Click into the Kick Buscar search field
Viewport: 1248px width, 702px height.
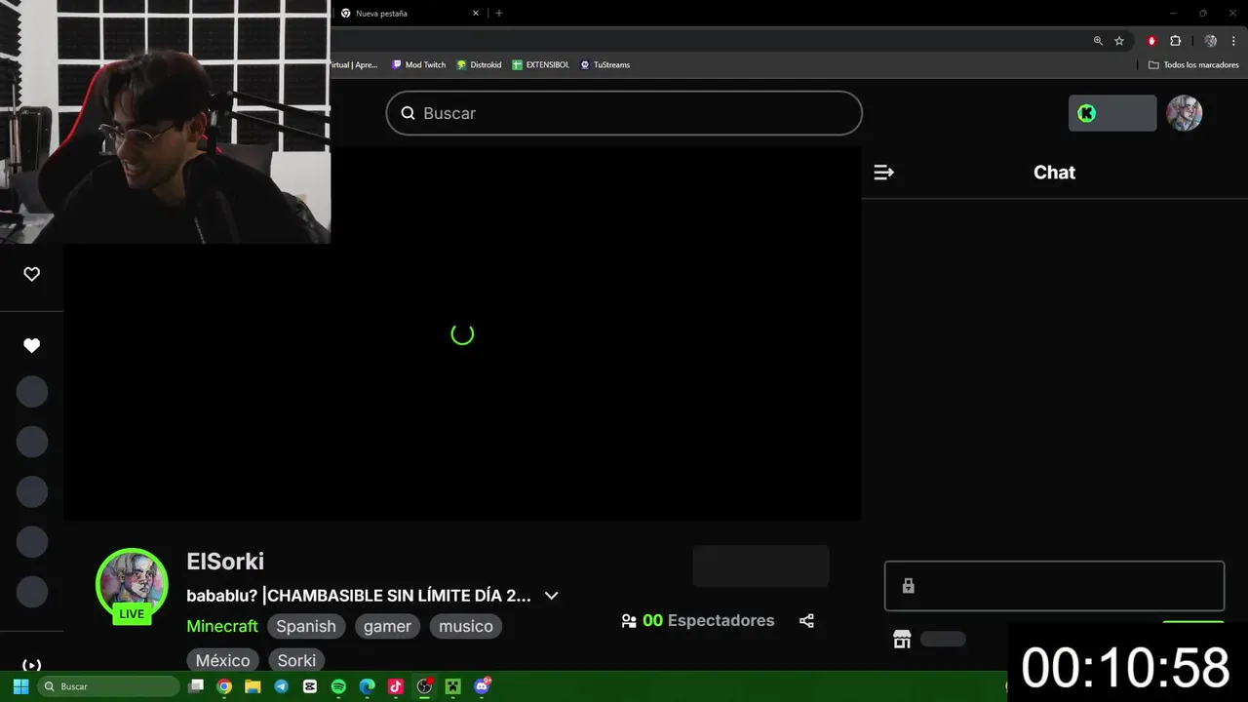click(624, 113)
